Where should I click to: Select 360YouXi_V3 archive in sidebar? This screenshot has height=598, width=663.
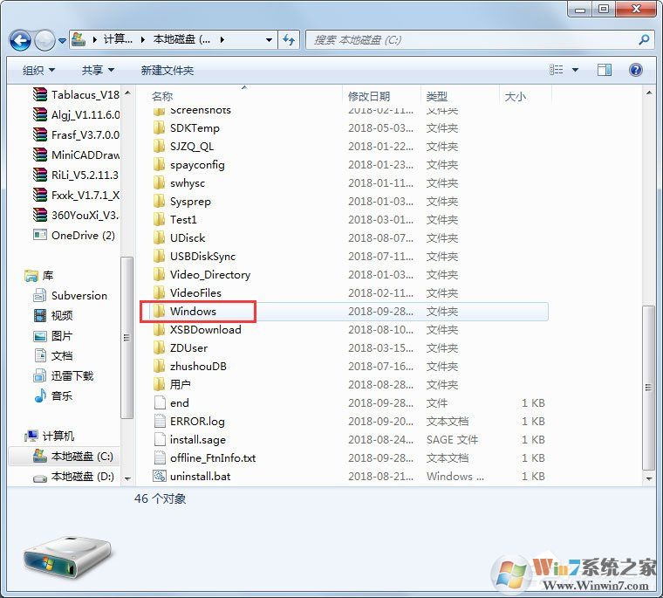pos(76,215)
